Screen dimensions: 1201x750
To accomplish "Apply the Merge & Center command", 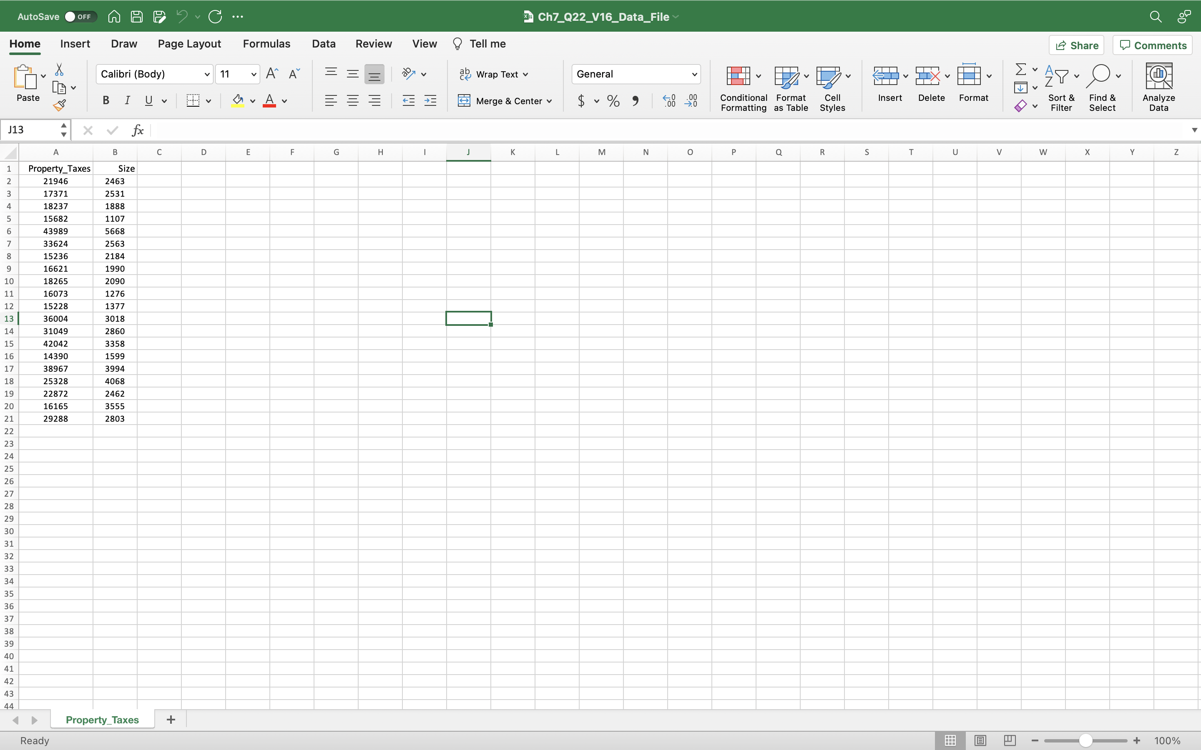I will point(504,100).
